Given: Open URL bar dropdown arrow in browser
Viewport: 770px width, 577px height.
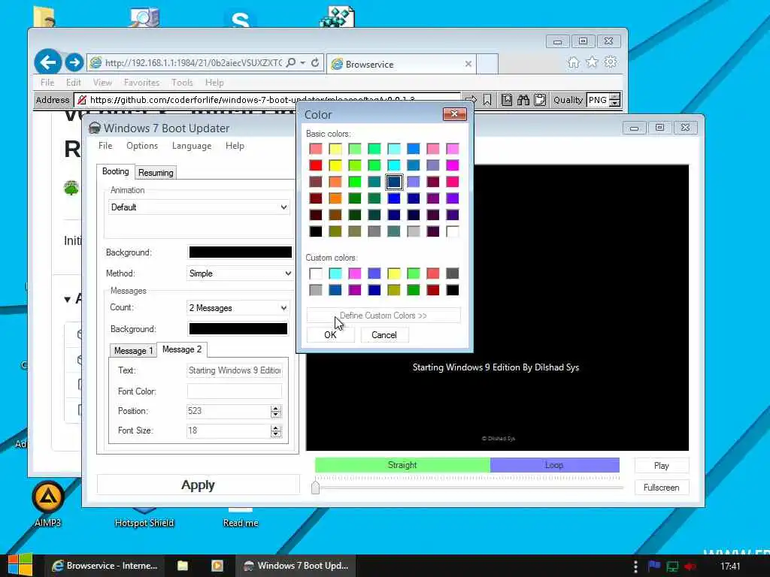Looking at the screenshot, I should pos(302,63).
